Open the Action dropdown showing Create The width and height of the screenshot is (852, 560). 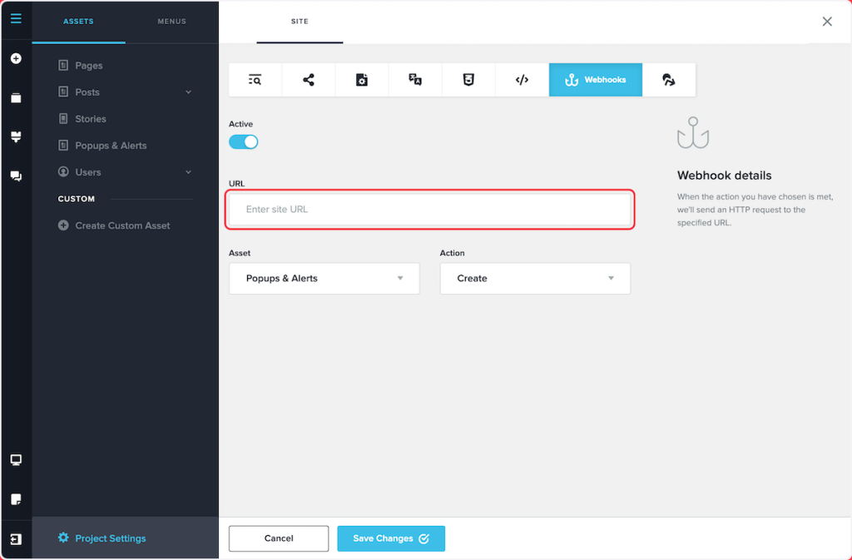[x=534, y=279]
